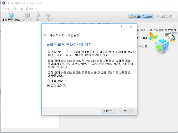Open the 머신(M) menu

point(18,9)
